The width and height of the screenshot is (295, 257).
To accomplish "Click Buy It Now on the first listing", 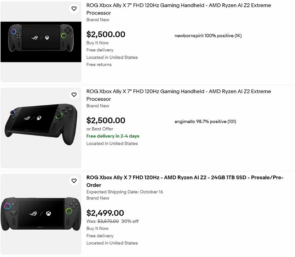I will coord(97,43).
